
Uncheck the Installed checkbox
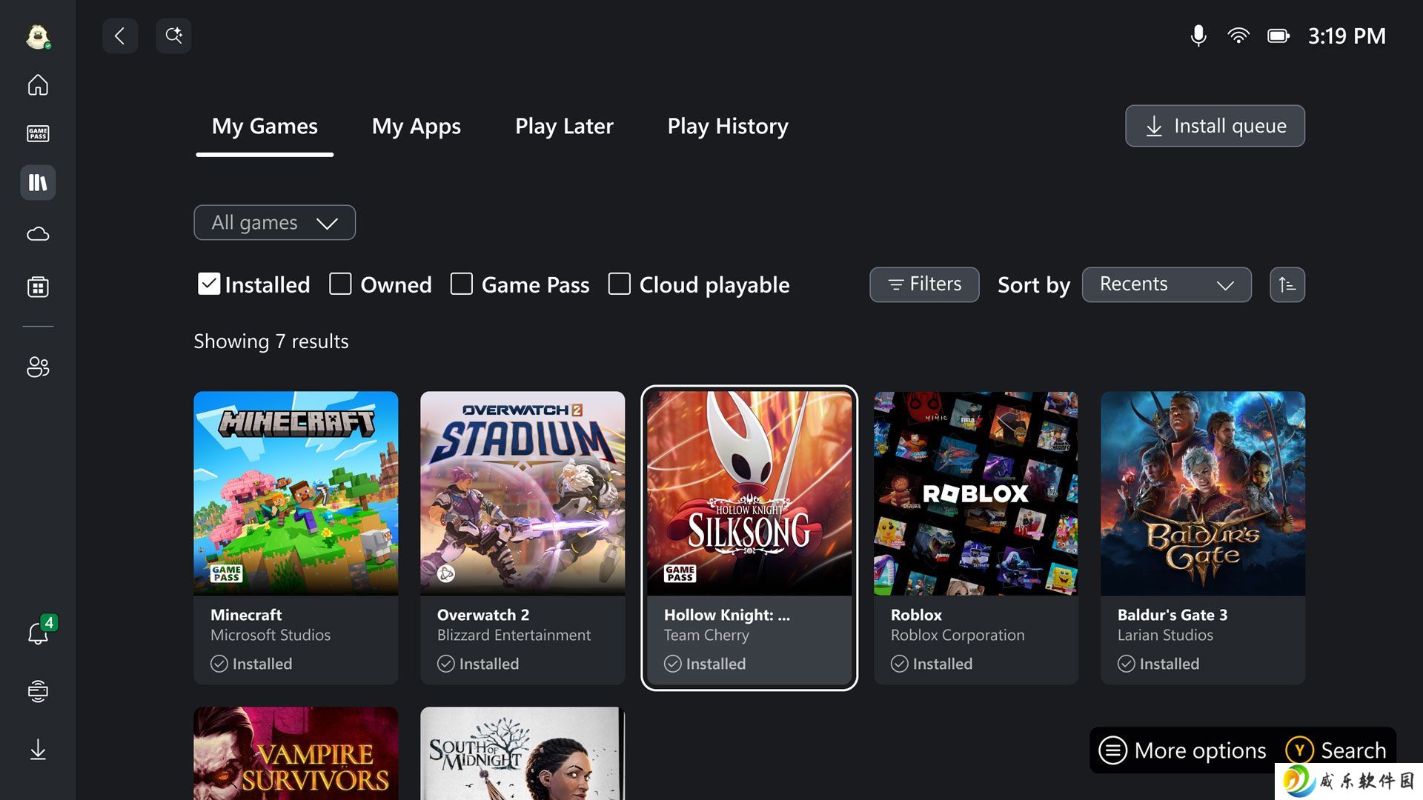pyautogui.click(x=209, y=284)
